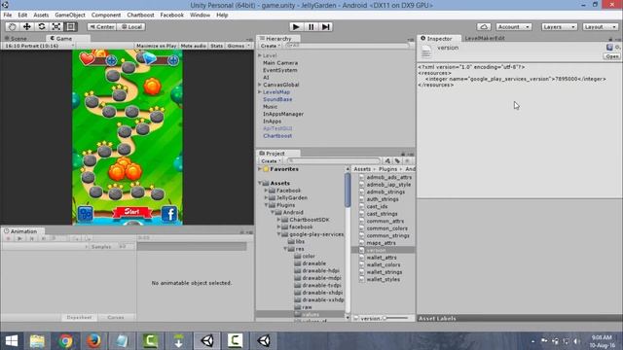Screen dimensions: 623x350
Task: Select the Hand tool in toolbar
Action: point(12,26)
